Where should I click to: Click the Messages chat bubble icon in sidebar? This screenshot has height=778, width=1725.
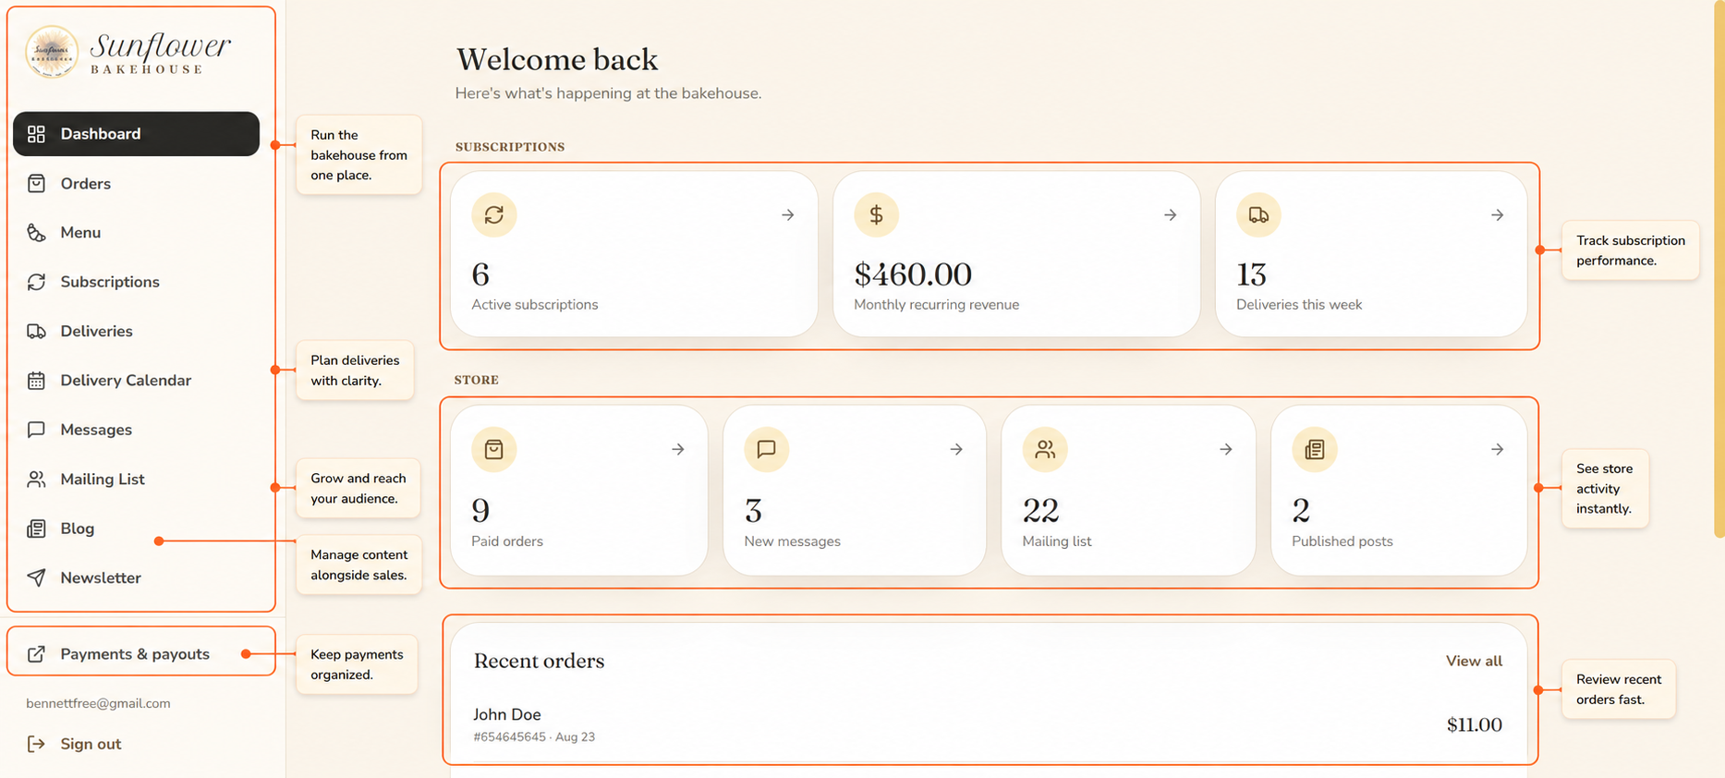(36, 430)
